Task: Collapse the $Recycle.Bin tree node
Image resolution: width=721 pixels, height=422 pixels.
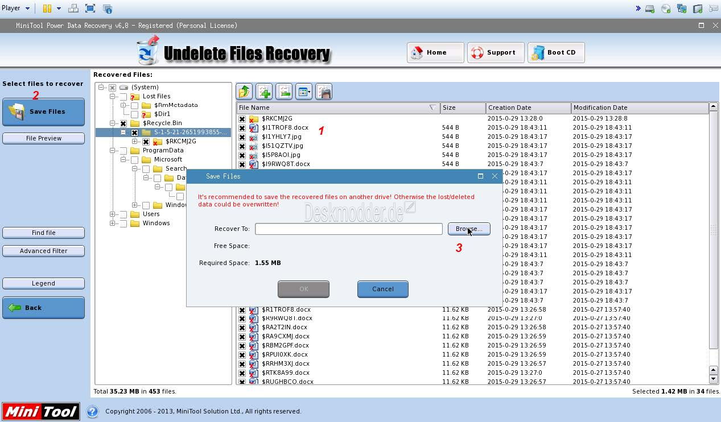Action: click(112, 123)
